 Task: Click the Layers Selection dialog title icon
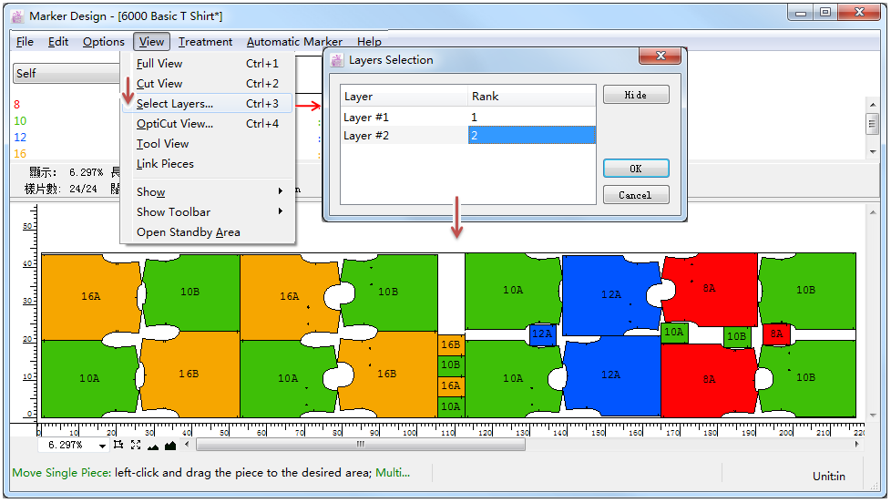point(337,60)
